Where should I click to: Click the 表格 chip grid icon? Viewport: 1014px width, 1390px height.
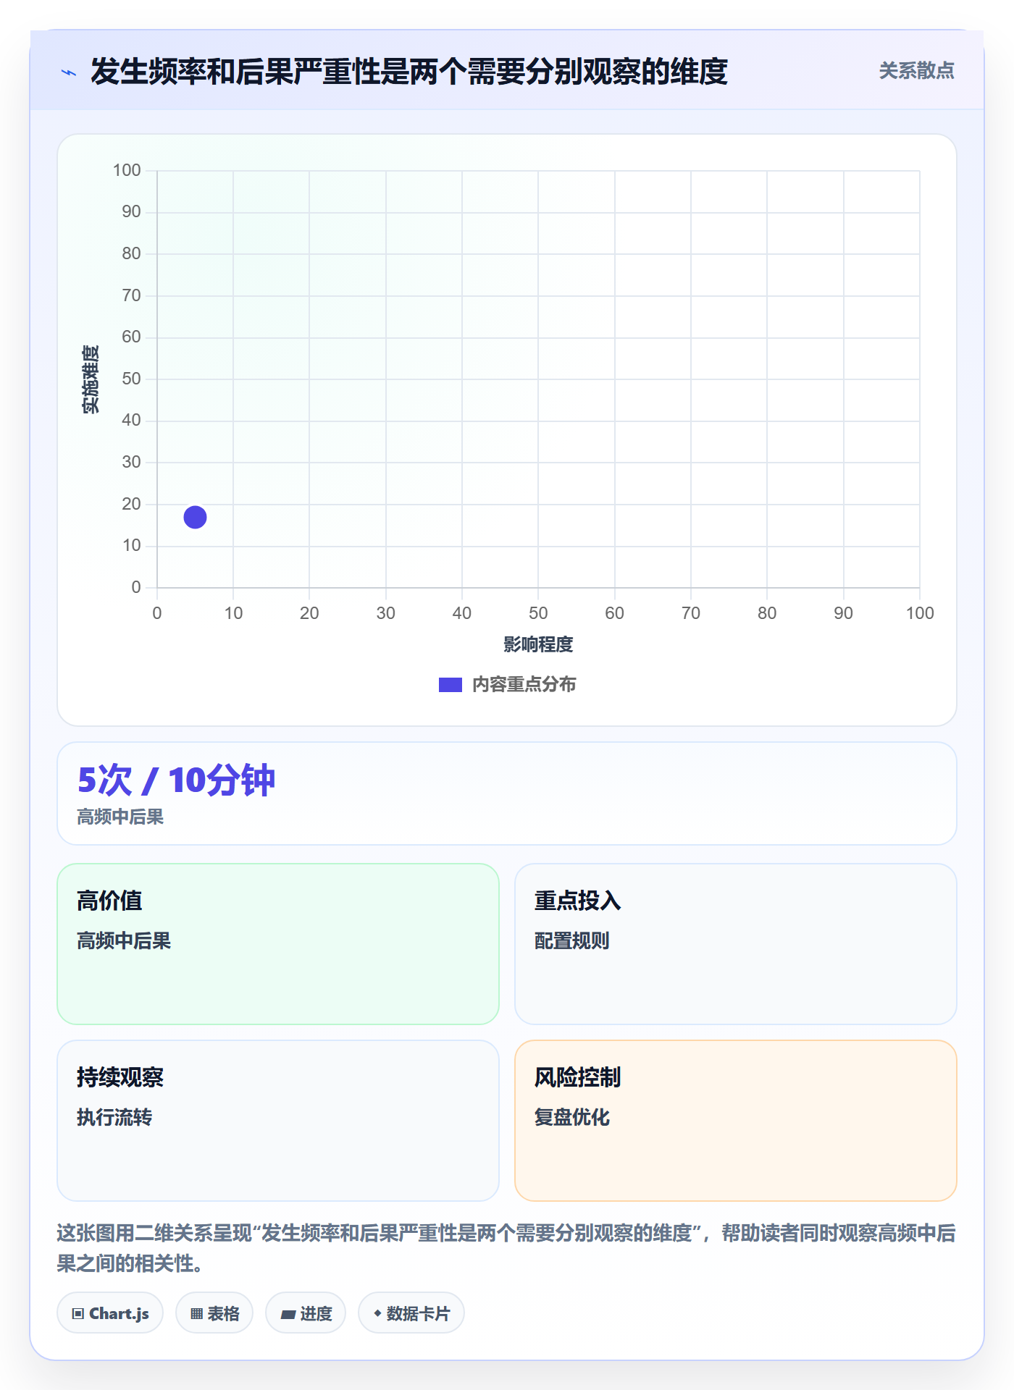[196, 1314]
